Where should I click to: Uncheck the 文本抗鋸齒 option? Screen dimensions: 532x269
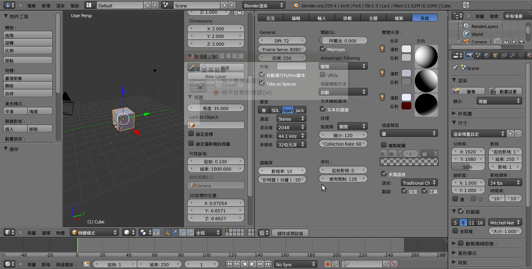322,110
